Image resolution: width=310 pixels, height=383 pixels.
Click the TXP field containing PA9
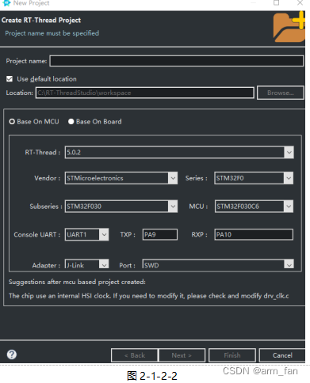tap(160, 234)
